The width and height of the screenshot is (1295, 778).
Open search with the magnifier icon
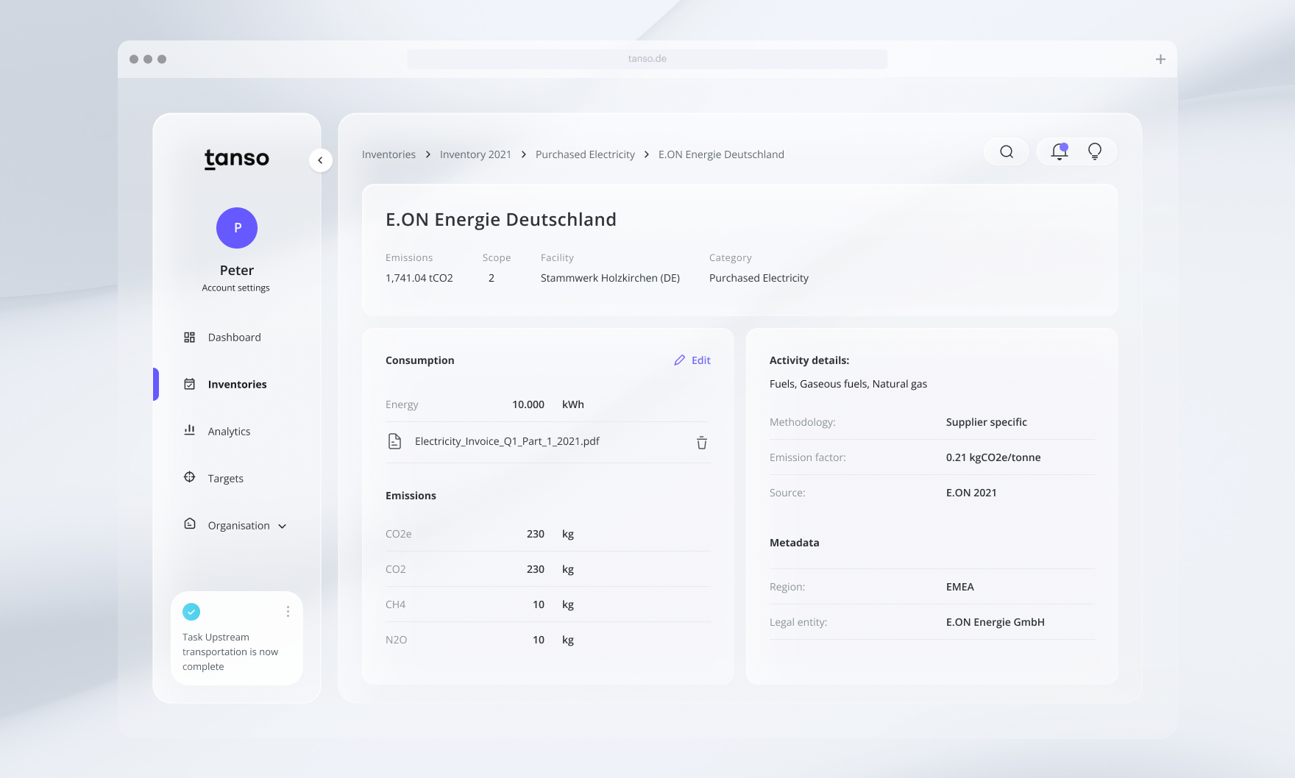click(1007, 151)
